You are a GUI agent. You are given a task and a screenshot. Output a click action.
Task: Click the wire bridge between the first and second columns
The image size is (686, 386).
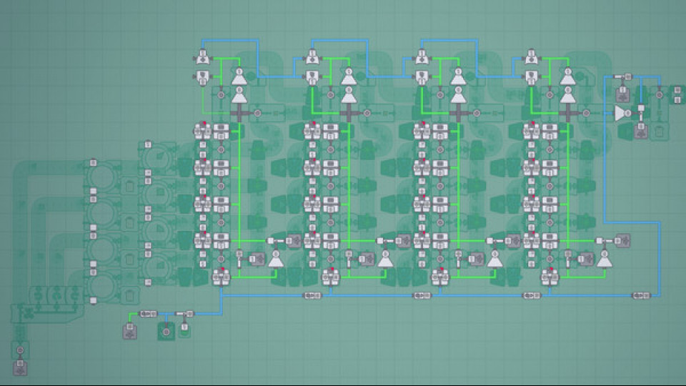tap(312, 295)
